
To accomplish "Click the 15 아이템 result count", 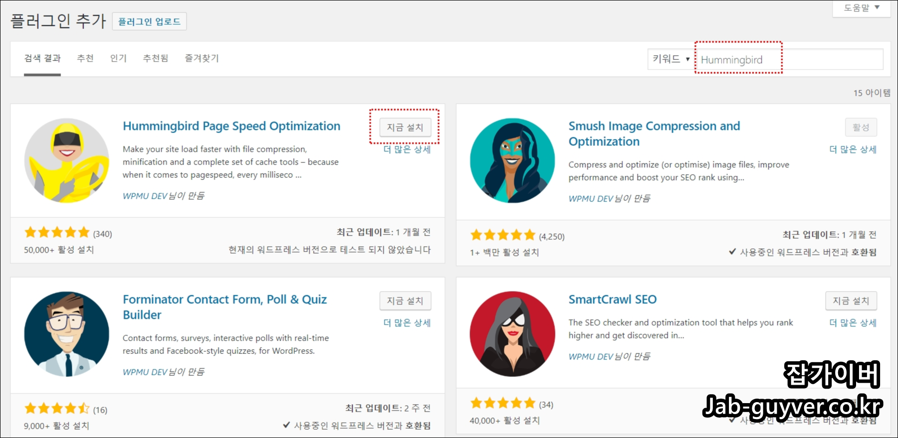I will coord(872,93).
